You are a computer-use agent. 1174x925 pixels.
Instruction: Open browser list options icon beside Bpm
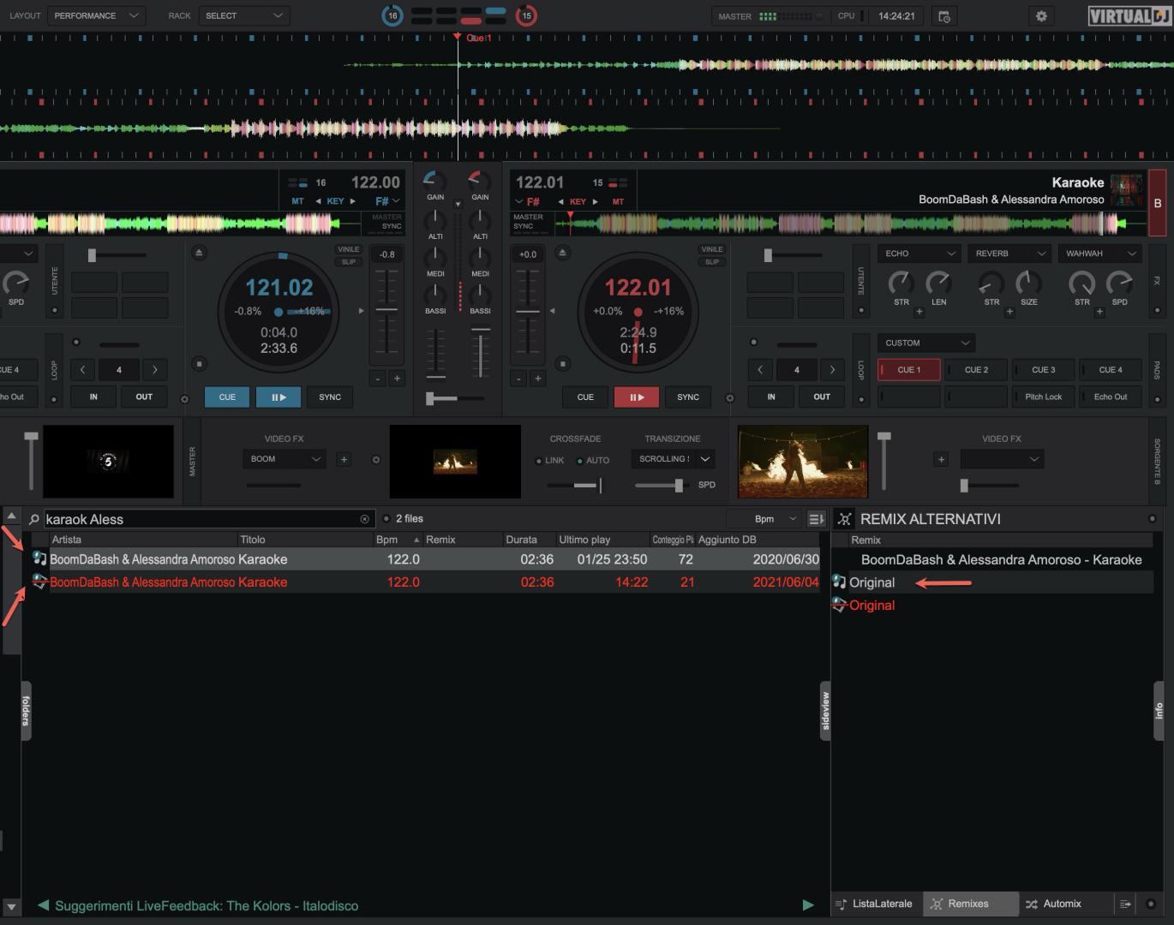pos(816,519)
